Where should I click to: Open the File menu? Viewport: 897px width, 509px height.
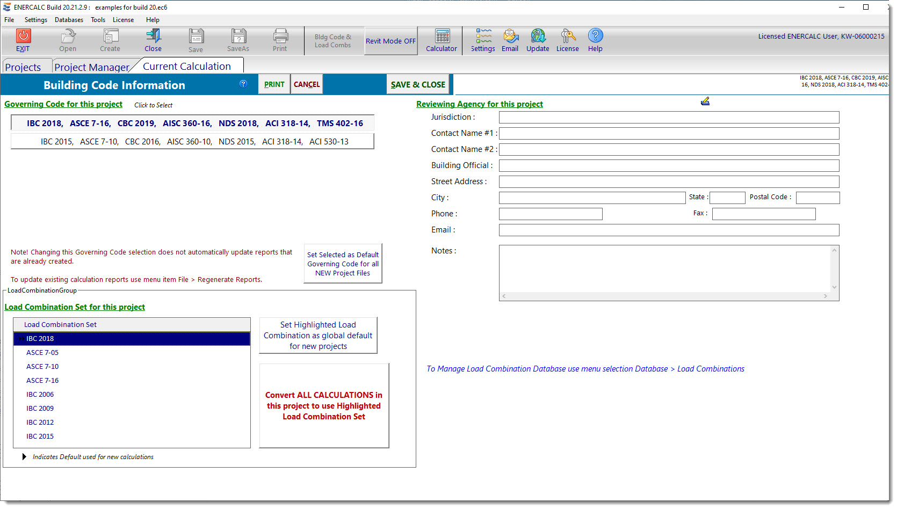coord(10,20)
